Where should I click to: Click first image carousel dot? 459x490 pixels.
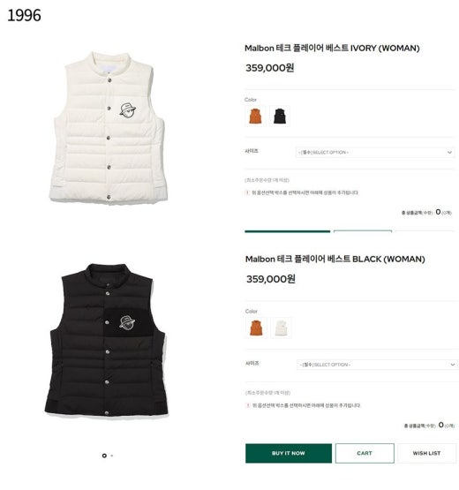104,456
